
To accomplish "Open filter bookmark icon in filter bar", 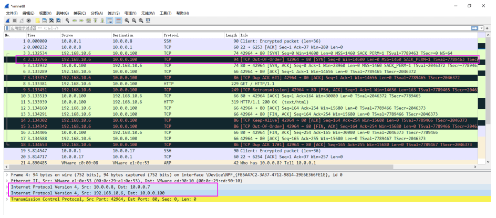I will (x=7, y=28).
